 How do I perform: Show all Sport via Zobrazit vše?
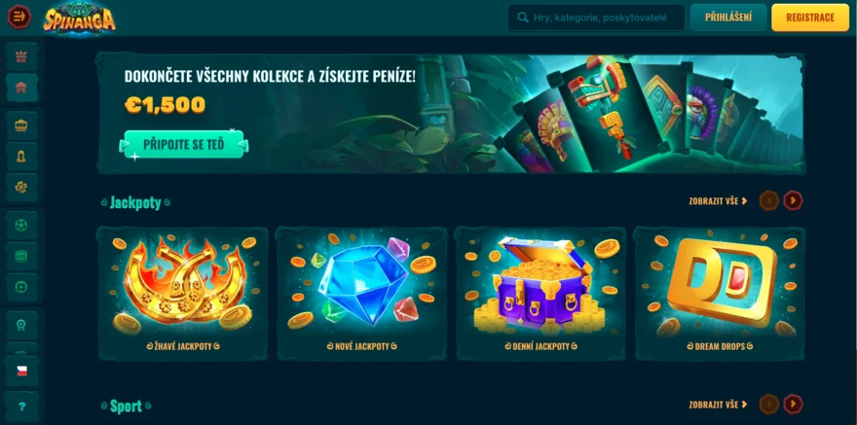(x=718, y=405)
